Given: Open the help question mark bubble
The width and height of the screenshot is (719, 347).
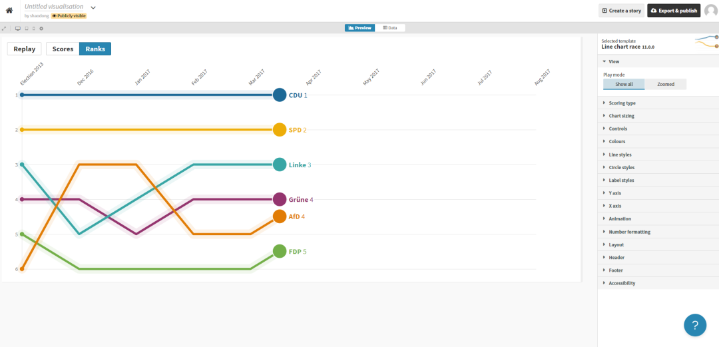Looking at the screenshot, I should pos(694,325).
